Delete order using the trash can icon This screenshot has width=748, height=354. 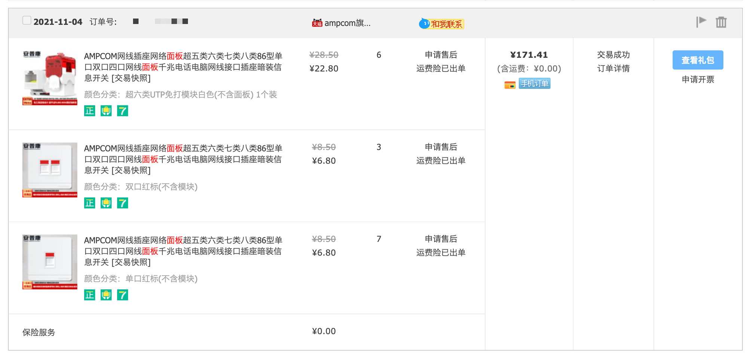pyautogui.click(x=721, y=22)
